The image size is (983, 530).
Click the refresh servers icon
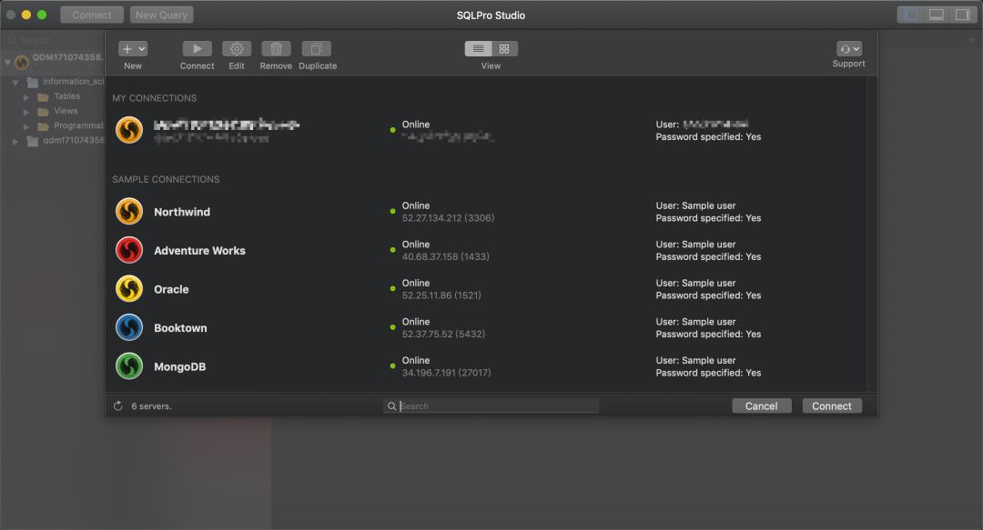click(118, 406)
